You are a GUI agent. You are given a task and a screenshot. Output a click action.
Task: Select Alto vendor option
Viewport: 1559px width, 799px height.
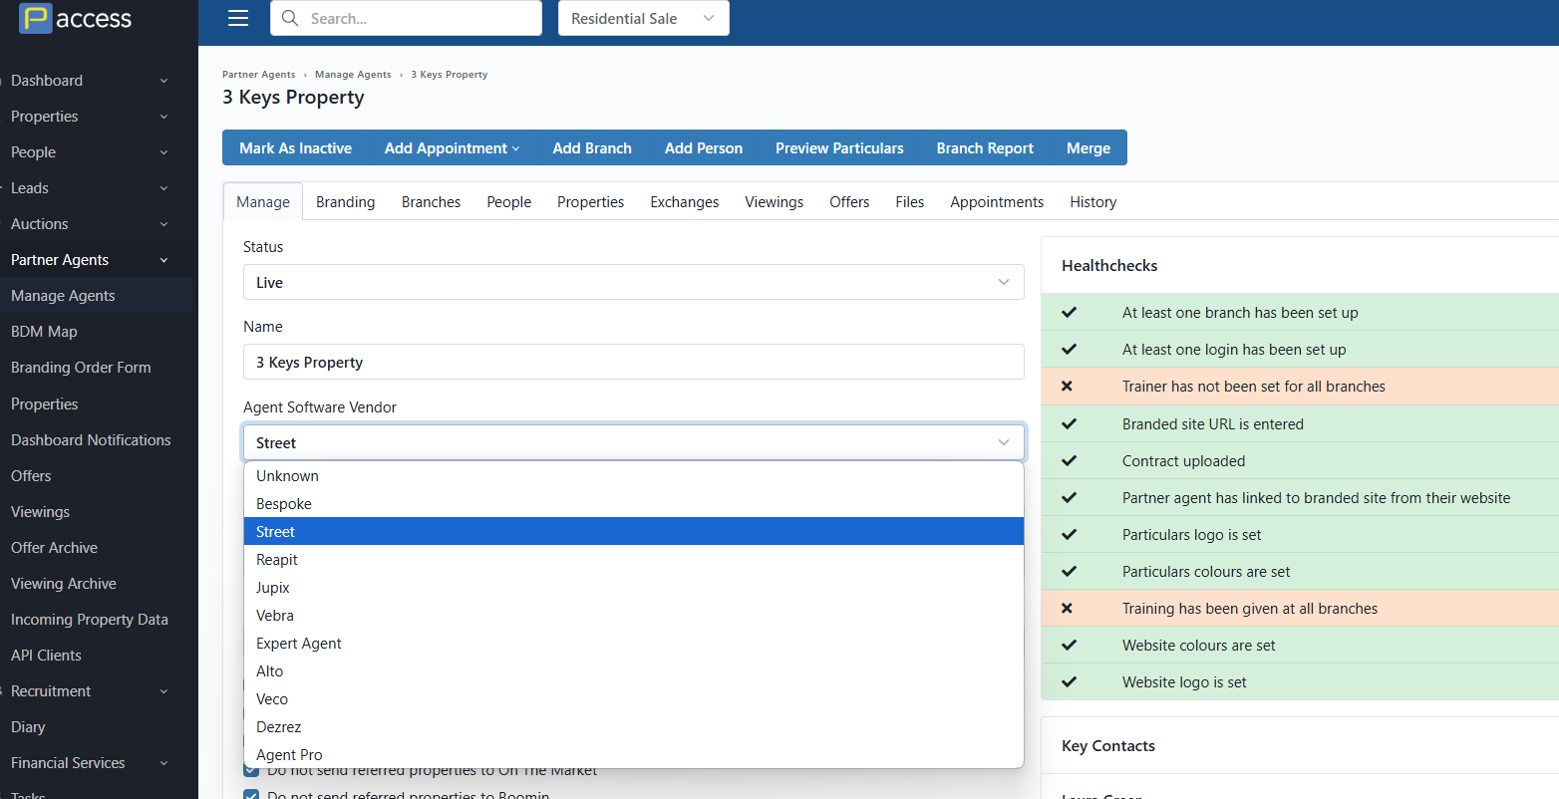(633, 671)
